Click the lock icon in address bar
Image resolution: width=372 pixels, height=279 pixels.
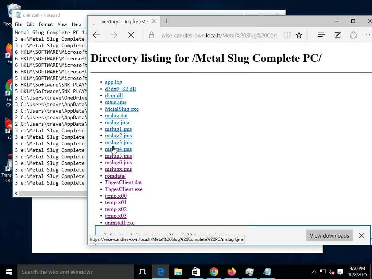click(x=151, y=35)
